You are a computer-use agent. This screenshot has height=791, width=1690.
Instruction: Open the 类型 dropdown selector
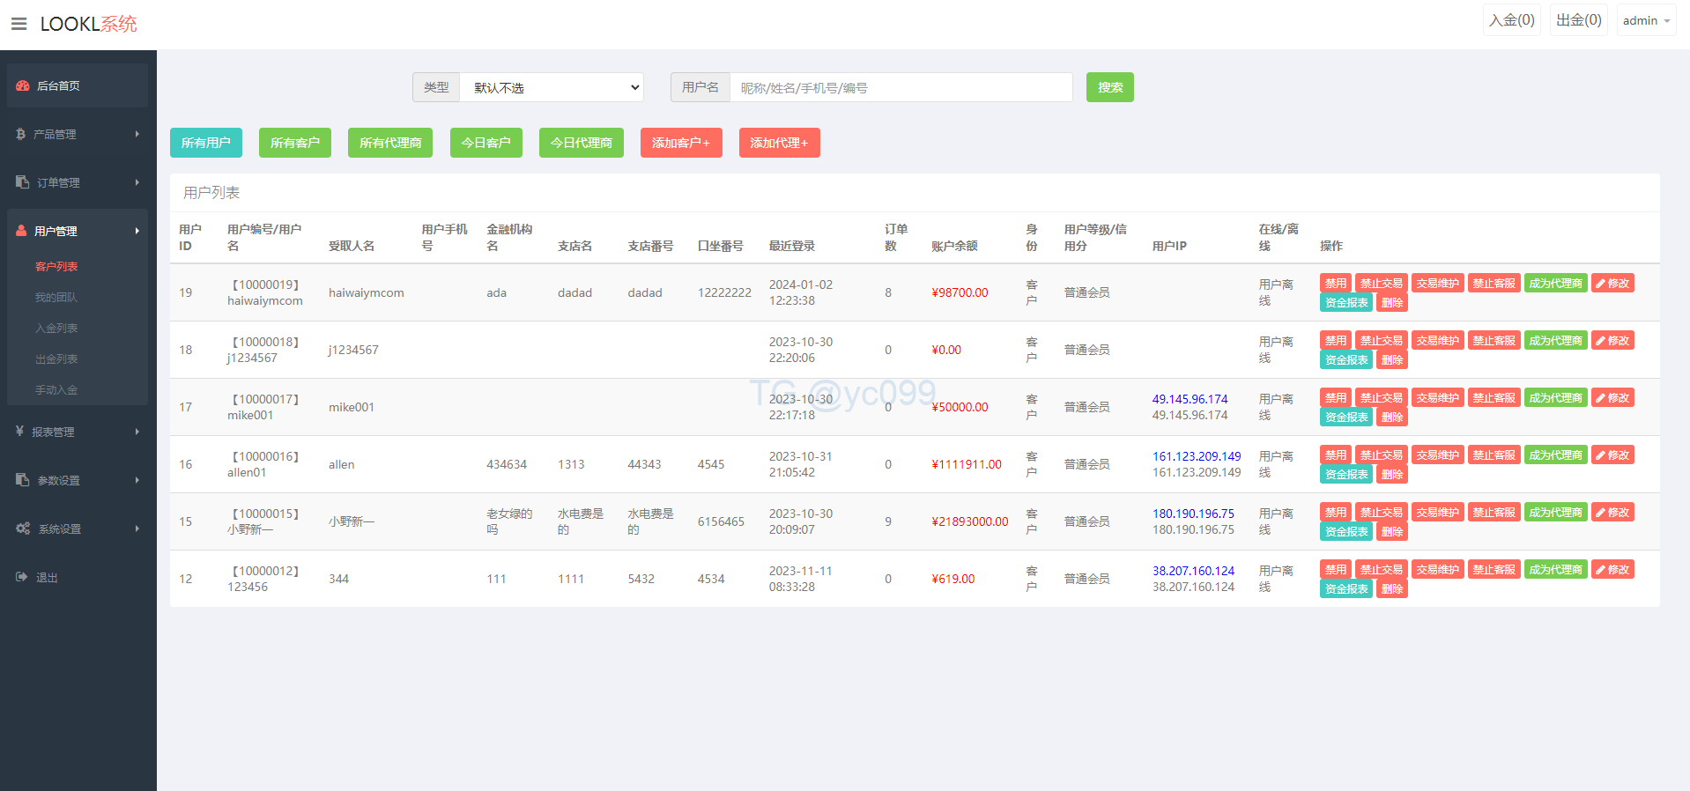(552, 87)
